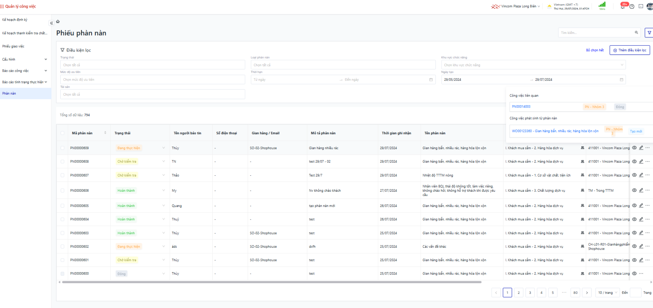
Task: Open status dropdown for PN00000607
Action: (163, 175)
